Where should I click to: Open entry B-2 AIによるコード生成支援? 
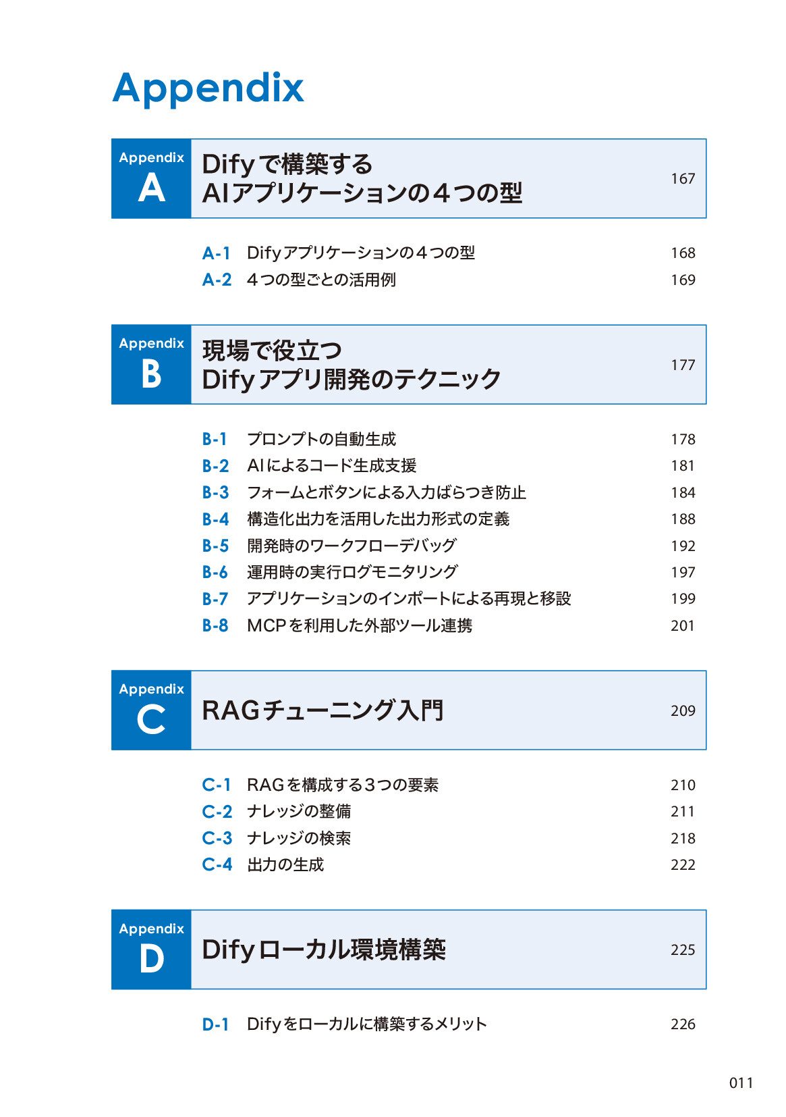(331, 466)
